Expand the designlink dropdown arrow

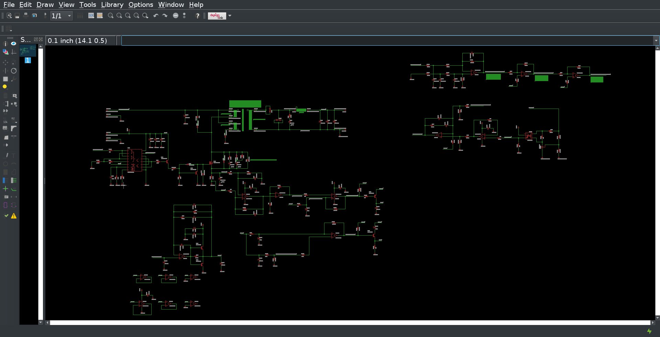(x=230, y=16)
